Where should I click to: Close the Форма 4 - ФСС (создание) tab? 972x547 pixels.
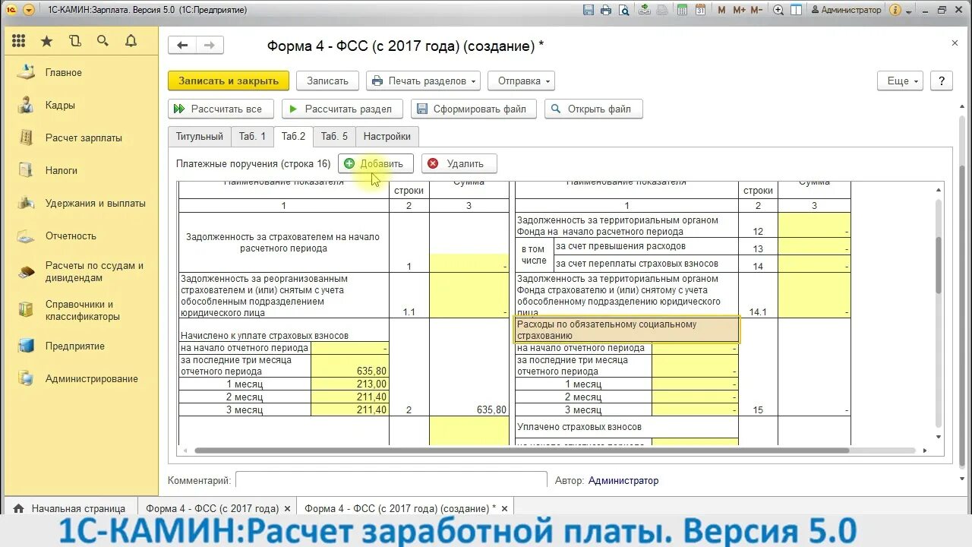(x=504, y=508)
